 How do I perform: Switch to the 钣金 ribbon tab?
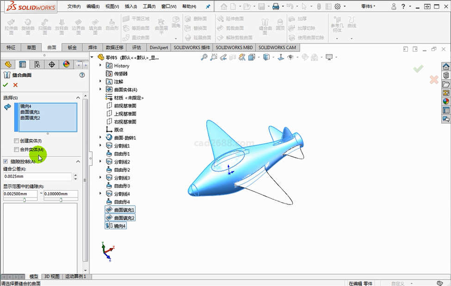pos(72,47)
